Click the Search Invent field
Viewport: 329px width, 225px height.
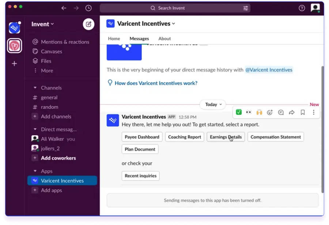coord(175,8)
